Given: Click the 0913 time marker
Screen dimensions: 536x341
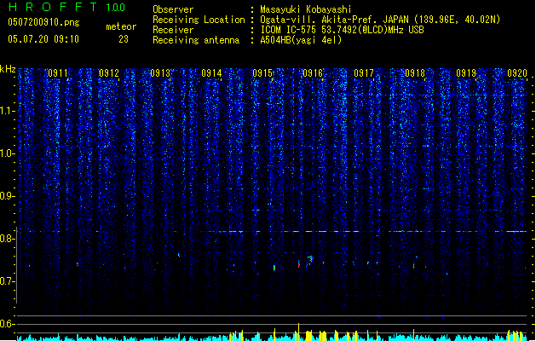Looking at the screenshot, I should tap(160, 73).
